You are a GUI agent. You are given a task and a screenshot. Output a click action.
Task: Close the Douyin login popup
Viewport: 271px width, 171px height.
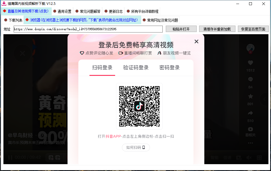(x=196, y=42)
